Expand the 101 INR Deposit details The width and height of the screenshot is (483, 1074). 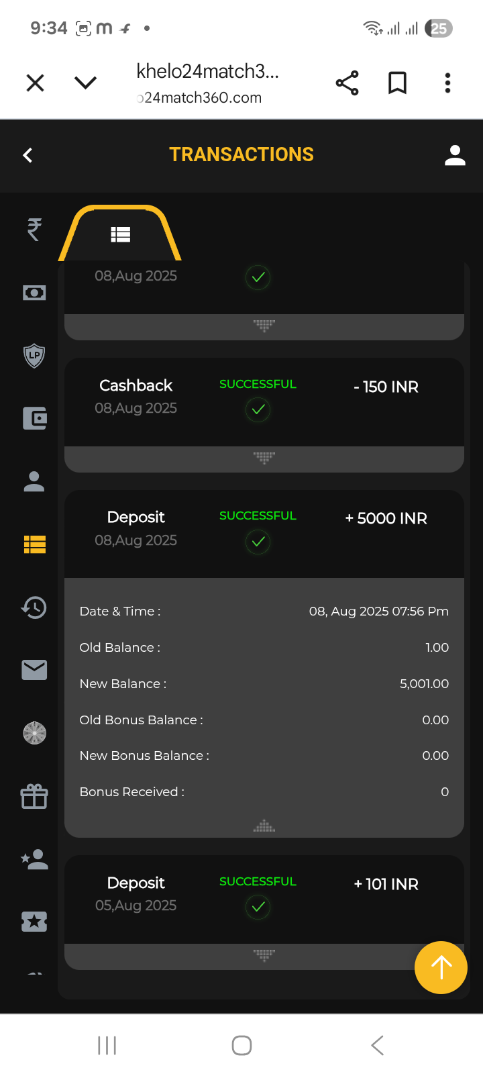click(264, 955)
